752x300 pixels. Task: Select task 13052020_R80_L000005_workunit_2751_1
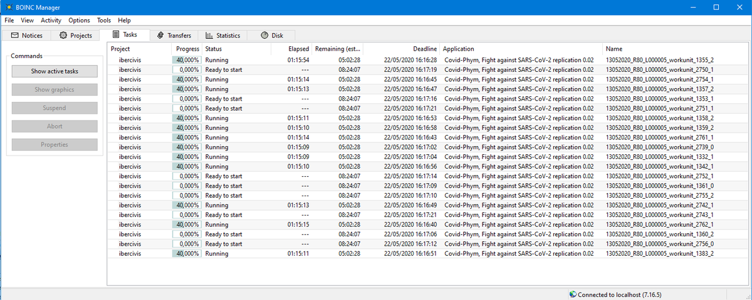click(428, 109)
